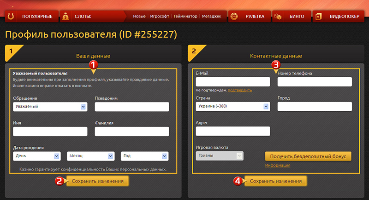Focus the Имя input field
This screenshot has height=200, width=369.
[50, 131]
